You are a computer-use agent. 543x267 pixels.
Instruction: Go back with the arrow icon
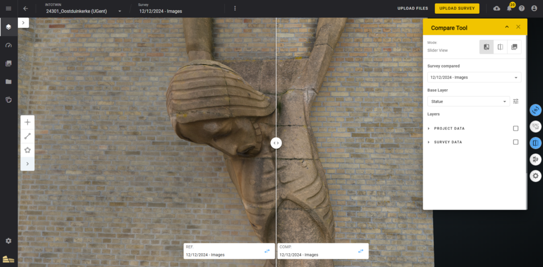click(25, 8)
